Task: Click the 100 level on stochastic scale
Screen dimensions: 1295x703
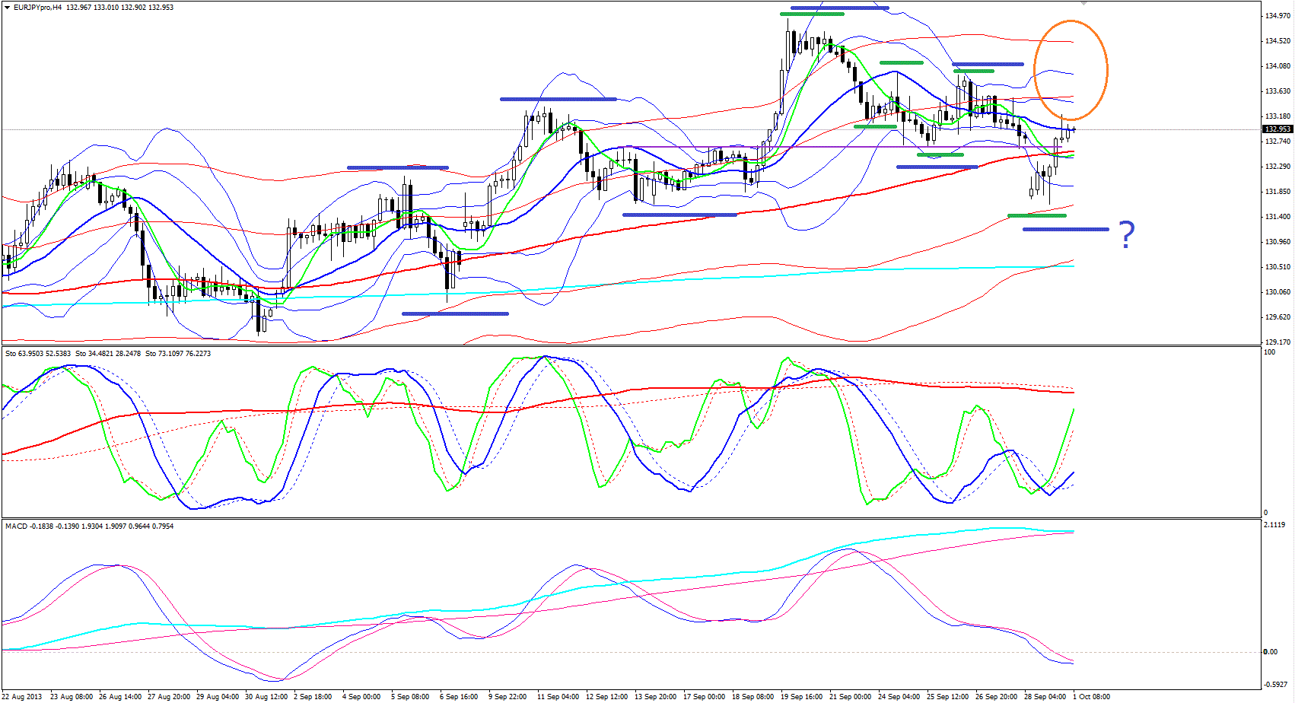Action: click(1269, 353)
